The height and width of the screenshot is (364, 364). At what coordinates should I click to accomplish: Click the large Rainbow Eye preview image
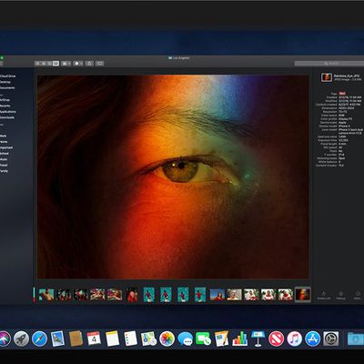pyautogui.click(x=173, y=177)
